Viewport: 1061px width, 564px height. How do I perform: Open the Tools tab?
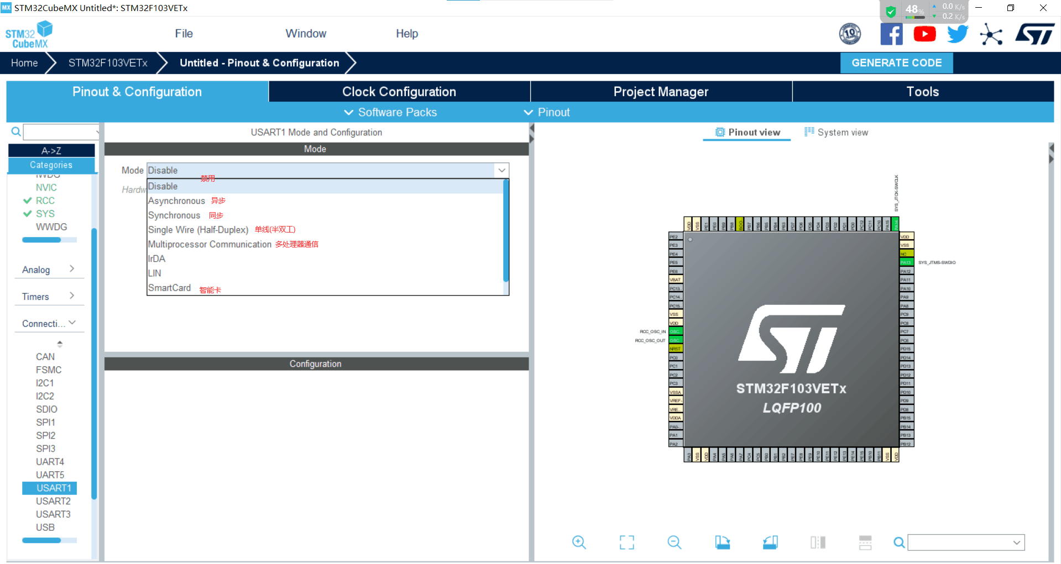click(923, 92)
